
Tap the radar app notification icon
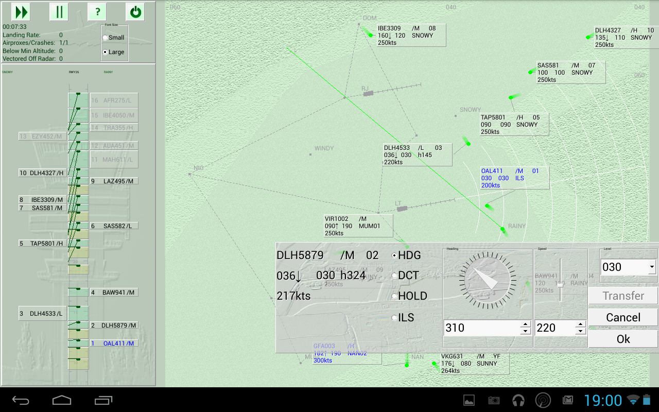point(543,400)
